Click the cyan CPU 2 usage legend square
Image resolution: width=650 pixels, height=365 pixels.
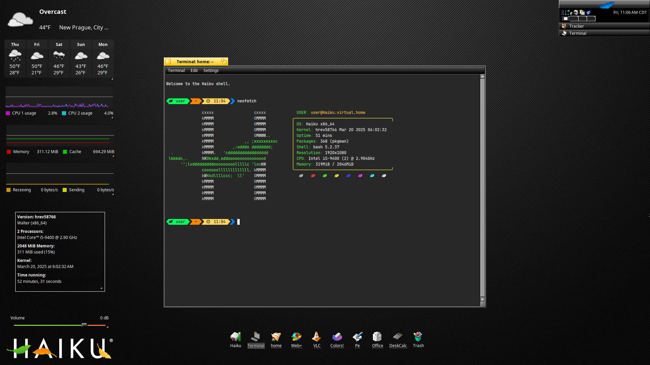(x=64, y=113)
